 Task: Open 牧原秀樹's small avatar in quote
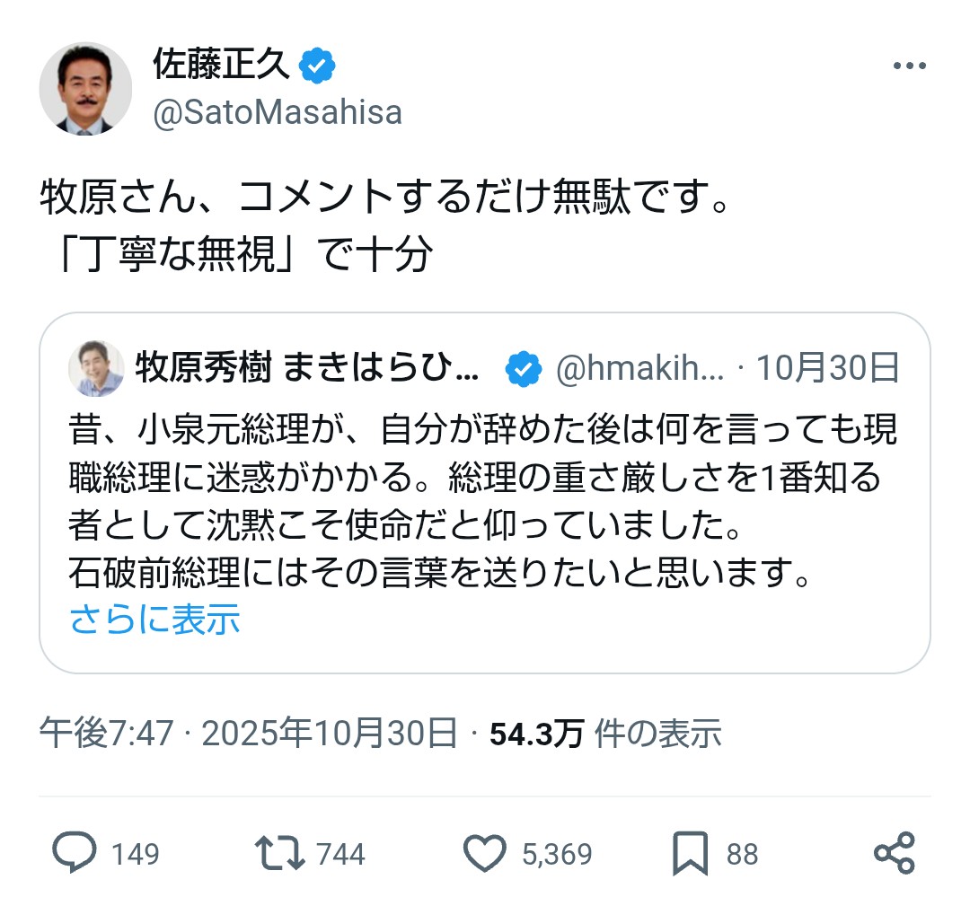pyautogui.click(x=96, y=368)
